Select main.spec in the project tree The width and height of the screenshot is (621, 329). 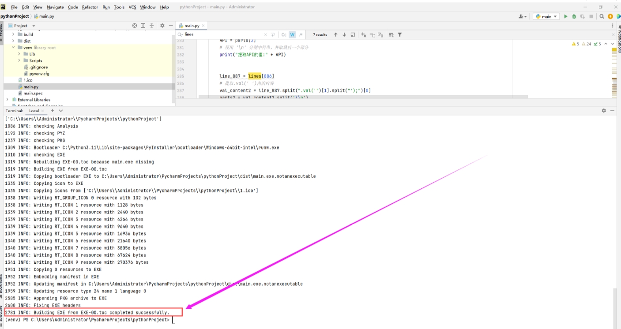pos(33,93)
